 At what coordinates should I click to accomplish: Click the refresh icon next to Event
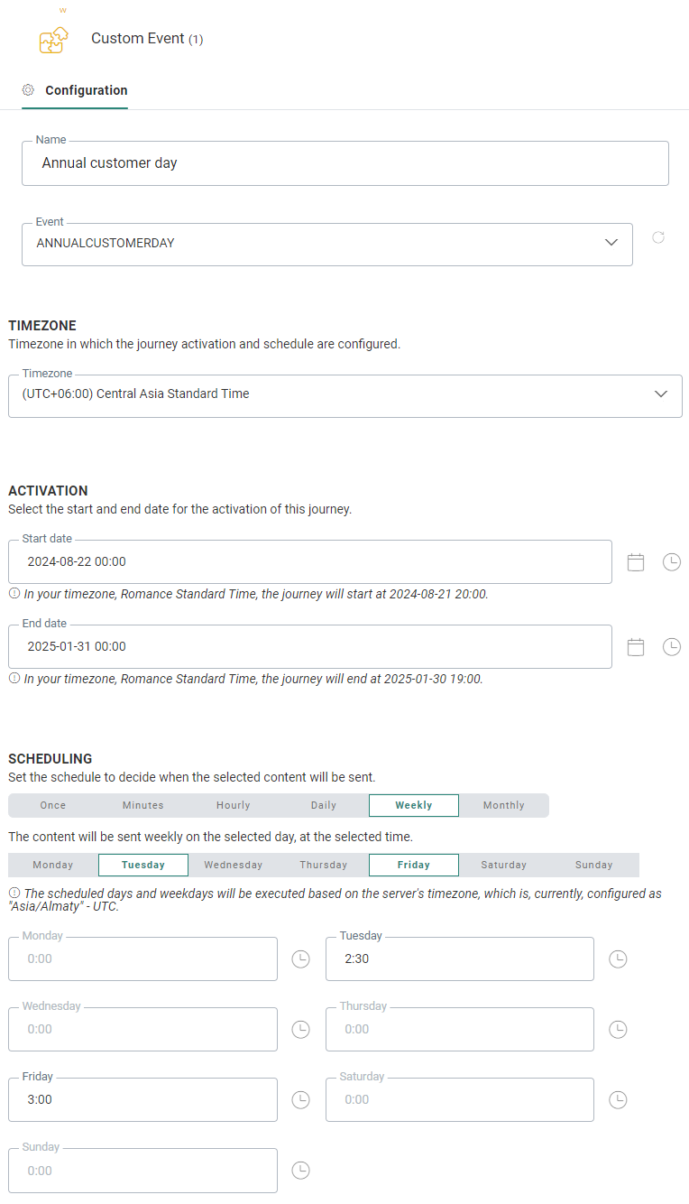[x=658, y=237]
